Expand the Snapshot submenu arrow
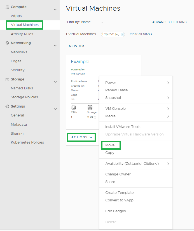 click(x=168, y=98)
